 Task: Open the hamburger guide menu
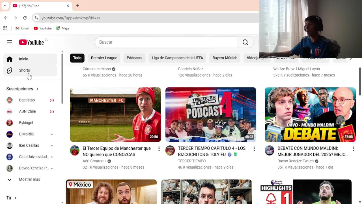[x=10, y=42]
